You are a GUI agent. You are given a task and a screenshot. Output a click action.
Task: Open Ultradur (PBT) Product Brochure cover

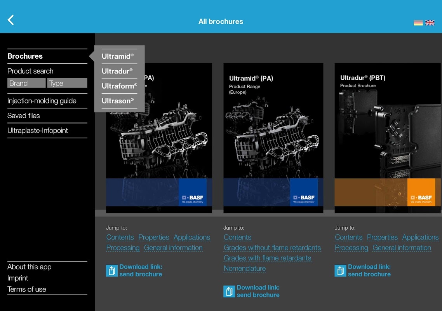click(x=387, y=138)
